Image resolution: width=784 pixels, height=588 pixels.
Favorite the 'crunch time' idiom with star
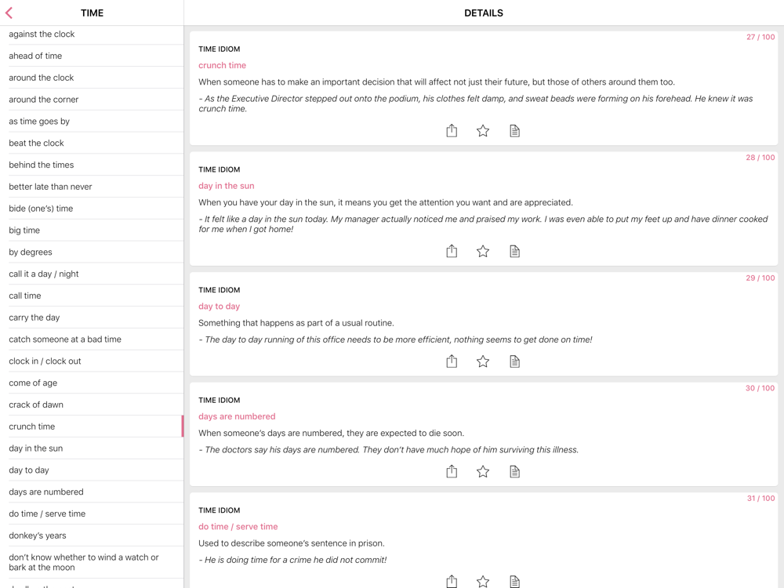point(483,131)
